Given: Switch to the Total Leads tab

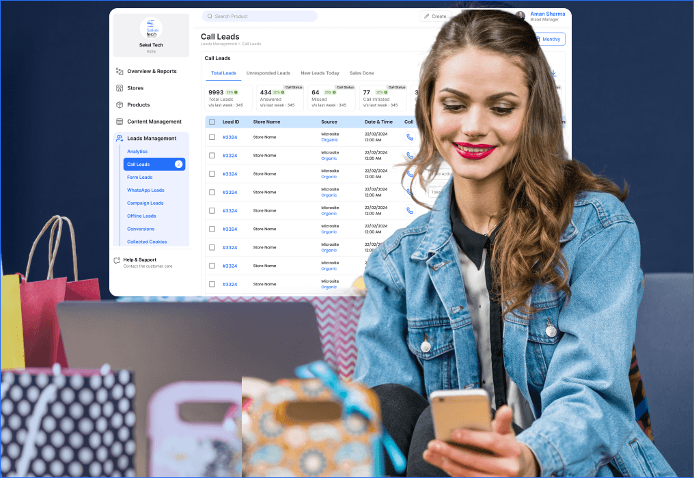Looking at the screenshot, I should pyautogui.click(x=223, y=73).
